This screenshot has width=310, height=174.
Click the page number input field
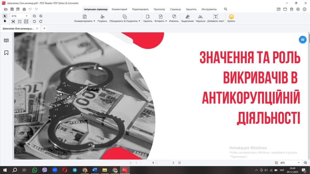point(155,163)
